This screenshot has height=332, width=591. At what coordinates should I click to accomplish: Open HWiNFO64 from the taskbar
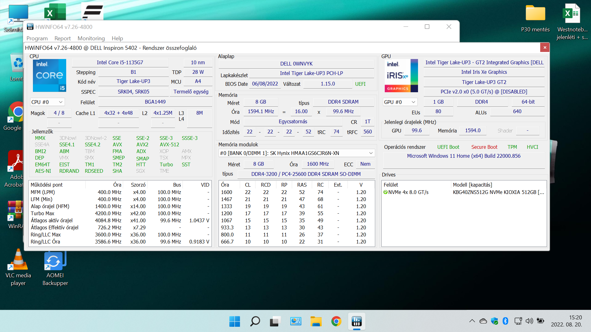coord(356,322)
